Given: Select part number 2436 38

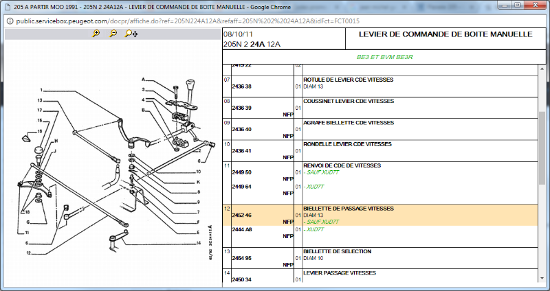Looking at the screenshot, I should pos(242,86).
